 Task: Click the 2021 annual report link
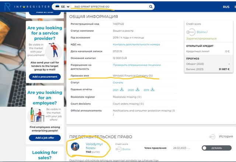tap(115, 90)
